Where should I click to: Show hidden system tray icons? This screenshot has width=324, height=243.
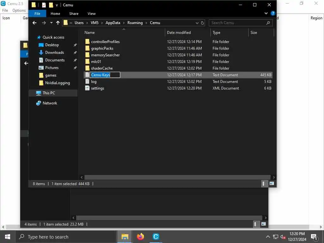(268, 237)
